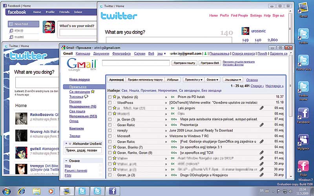Open Windows Explorer folder on taskbar
The image size is (314, 196).
point(37,191)
